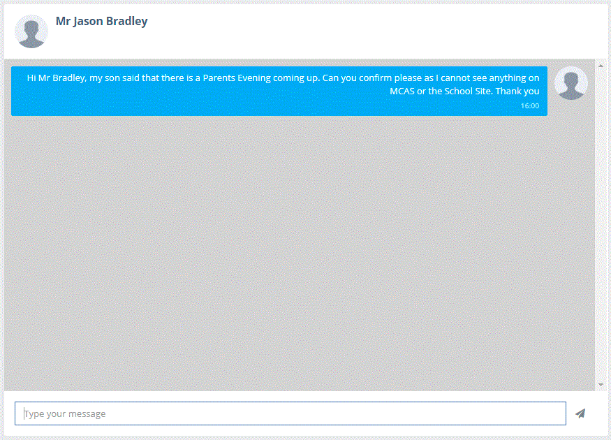Screen dimensions: 611x440
Task: Click the chat scrollbar down arrow
Action: pyautogui.click(x=601, y=385)
